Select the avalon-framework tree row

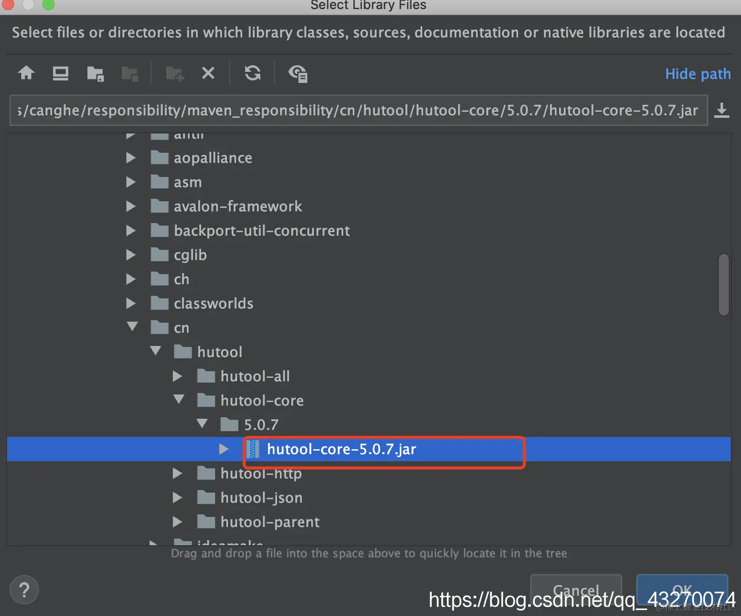pyautogui.click(x=369, y=206)
